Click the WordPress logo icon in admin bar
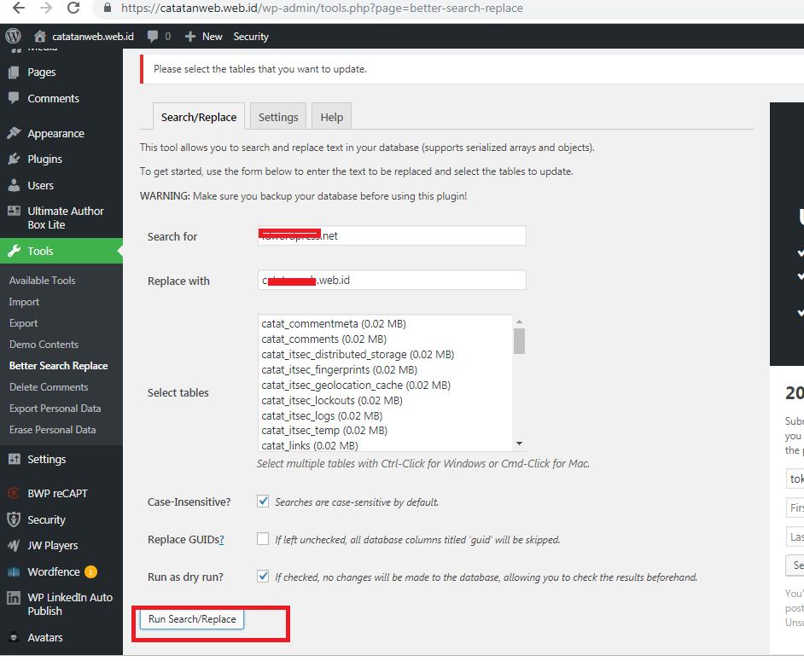 pos(13,37)
